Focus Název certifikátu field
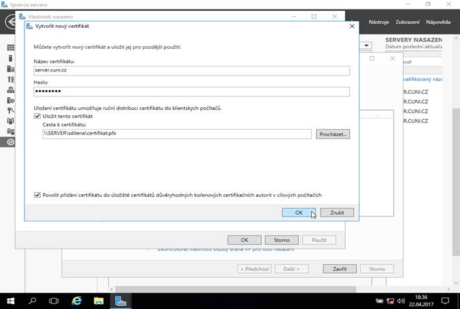This screenshot has height=309, width=460. [x=192, y=71]
